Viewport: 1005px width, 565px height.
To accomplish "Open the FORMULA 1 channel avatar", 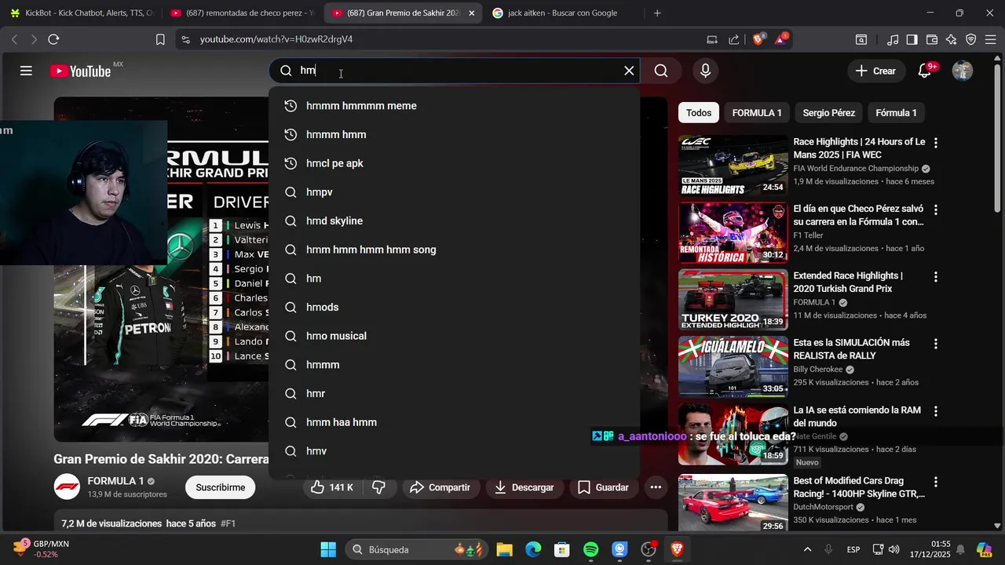I will (x=67, y=487).
